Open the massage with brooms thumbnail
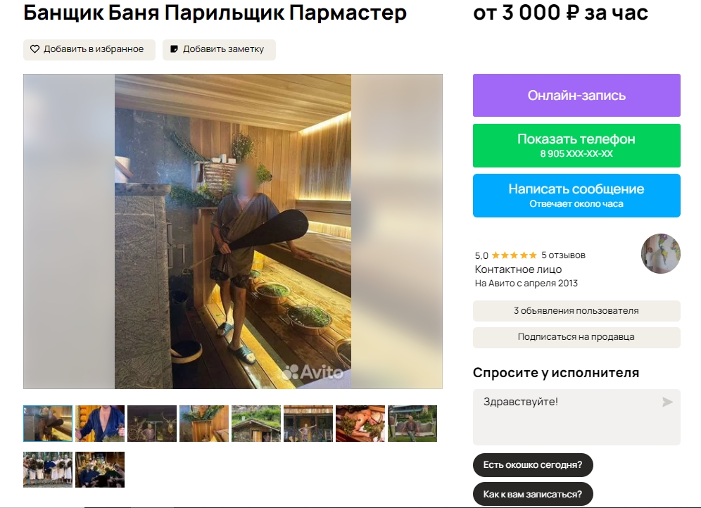The image size is (701, 508). coord(360,424)
